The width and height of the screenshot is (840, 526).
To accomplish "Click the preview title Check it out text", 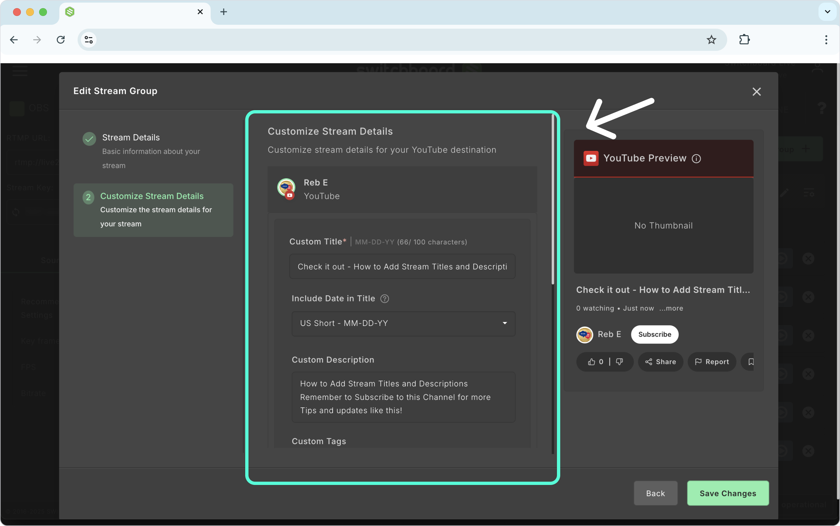I will click(x=663, y=290).
